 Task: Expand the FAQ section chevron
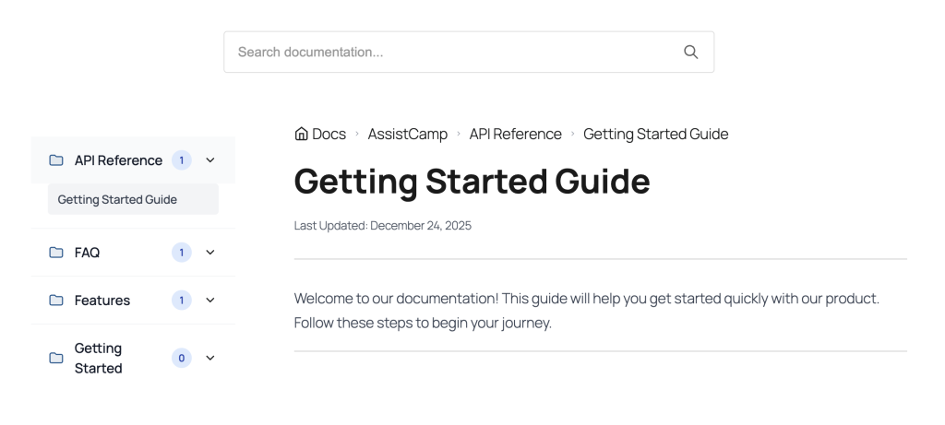click(x=210, y=253)
